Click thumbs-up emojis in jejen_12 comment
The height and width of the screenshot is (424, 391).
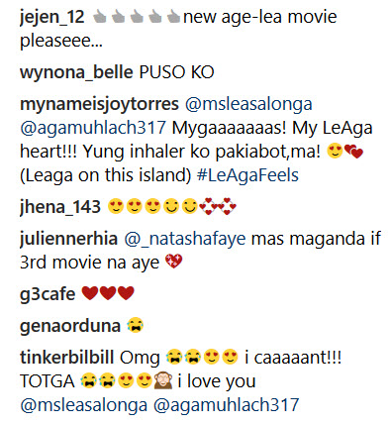tap(137, 17)
